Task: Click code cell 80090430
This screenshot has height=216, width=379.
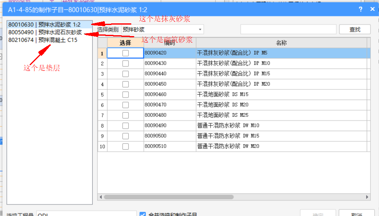Action: coord(170,64)
